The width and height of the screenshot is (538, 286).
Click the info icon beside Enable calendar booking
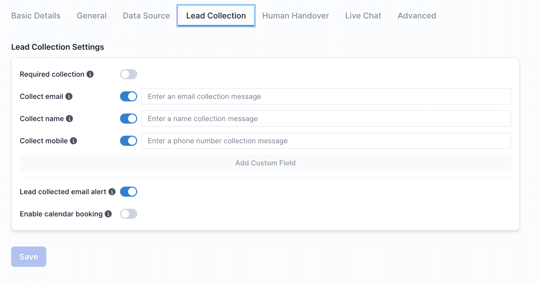[x=108, y=214]
